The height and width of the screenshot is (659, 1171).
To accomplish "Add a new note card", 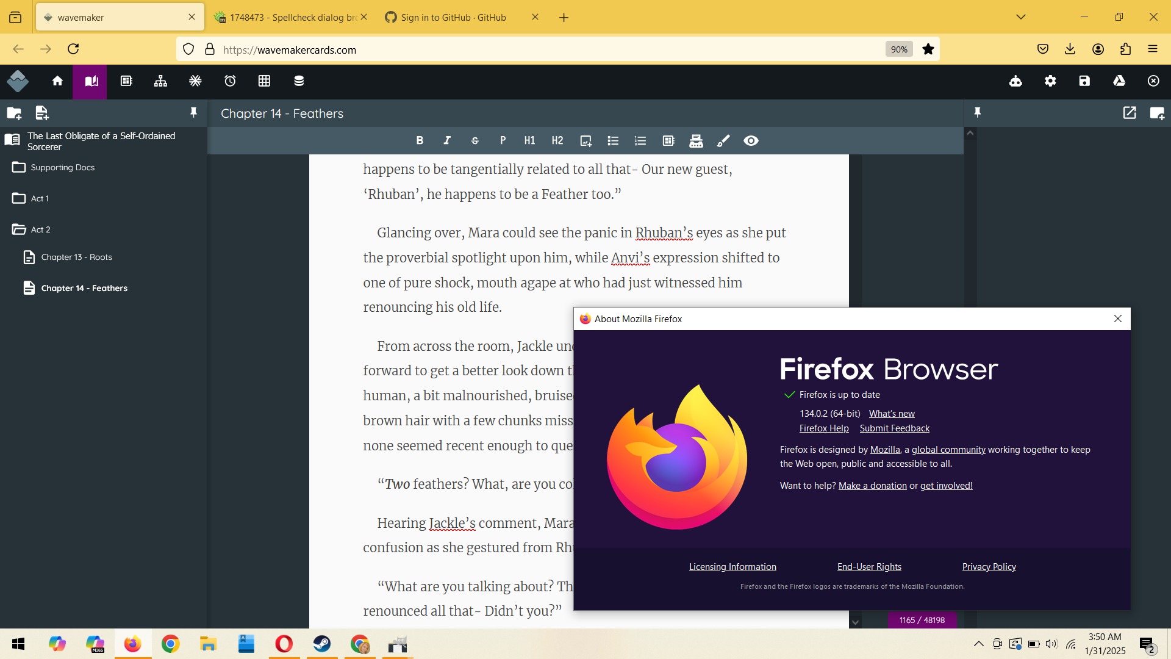I will click(x=1157, y=113).
